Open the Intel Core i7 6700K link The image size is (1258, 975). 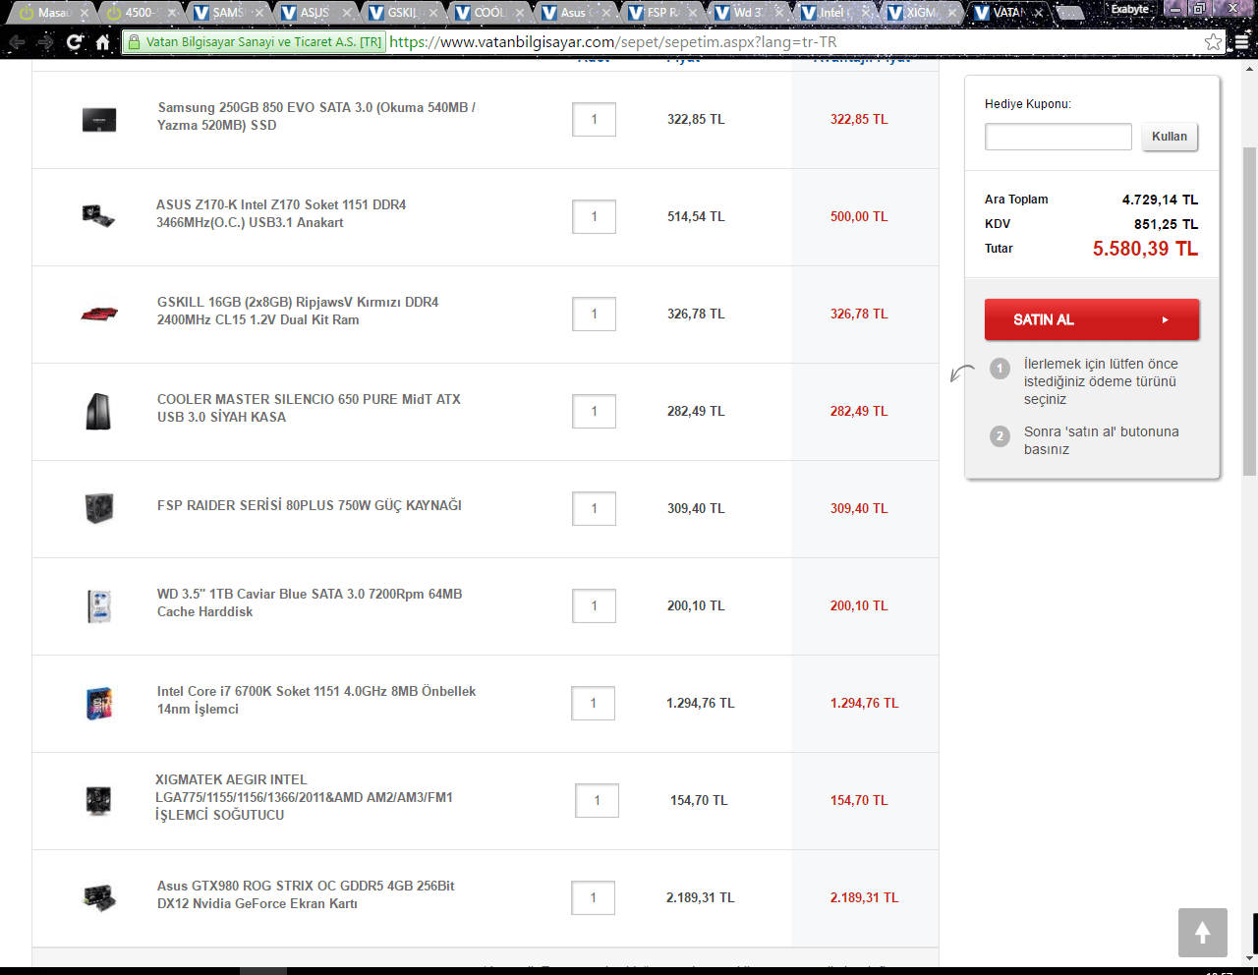(x=316, y=700)
